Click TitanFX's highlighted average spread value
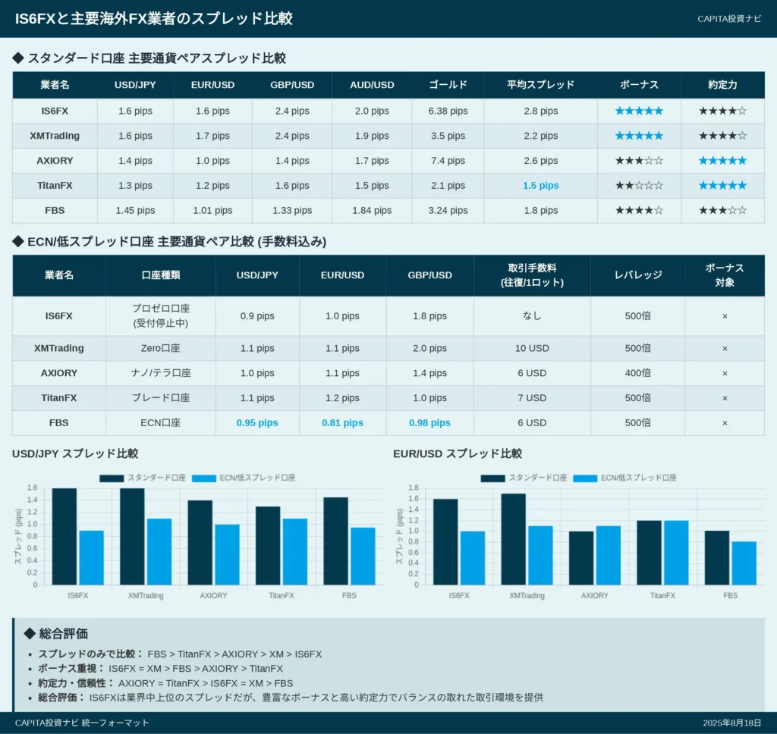This screenshot has width=777, height=734. tap(540, 185)
